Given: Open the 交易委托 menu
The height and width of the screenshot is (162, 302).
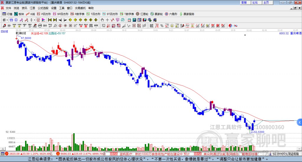Looking at the screenshot, I should (80, 8).
